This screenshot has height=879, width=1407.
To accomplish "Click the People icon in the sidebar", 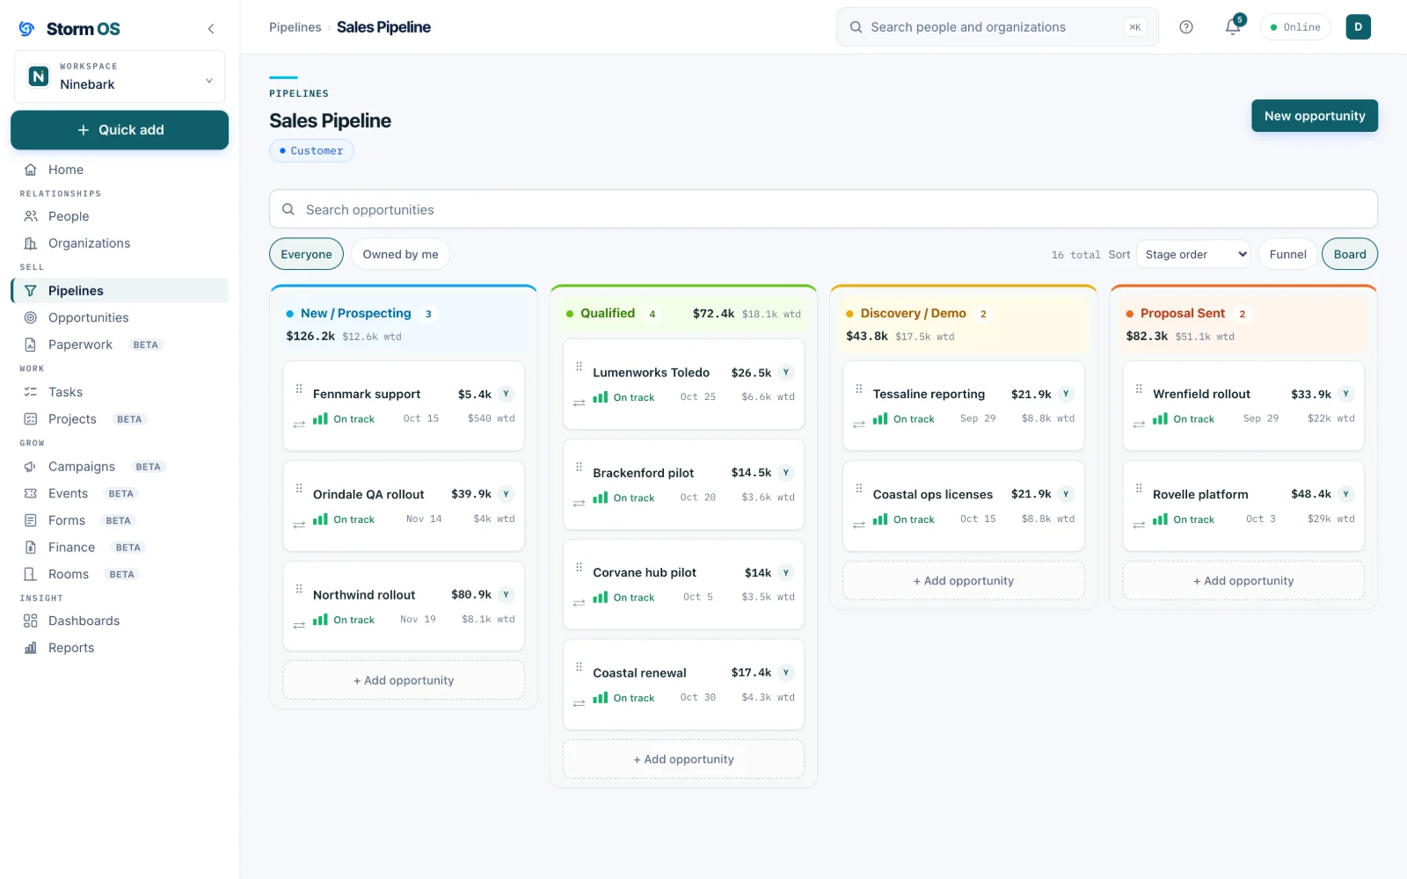I will tap(31, 216).
